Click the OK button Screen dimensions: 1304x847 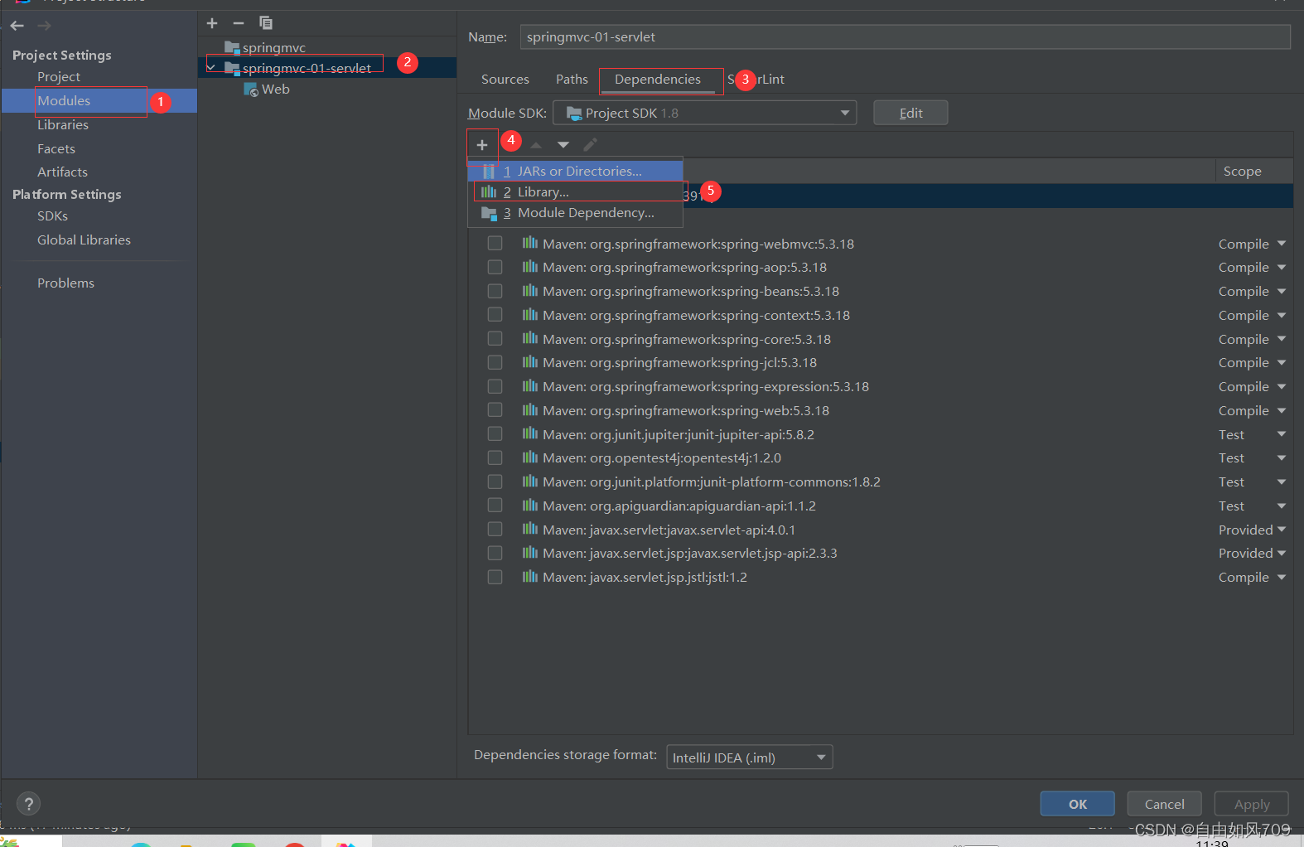1077,804
